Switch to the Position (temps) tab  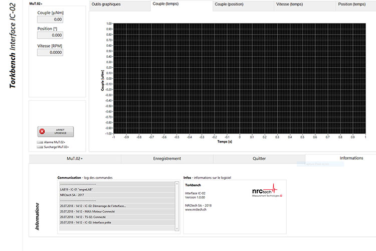coord(356,6)
